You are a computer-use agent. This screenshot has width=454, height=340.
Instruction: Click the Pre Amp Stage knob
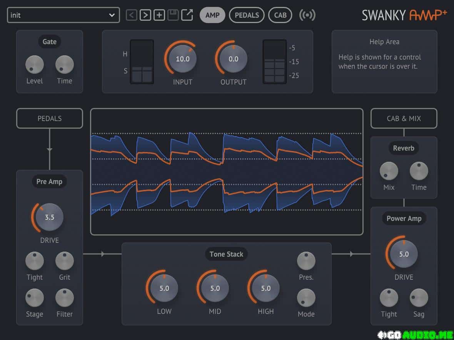click(x=35, y=298)
